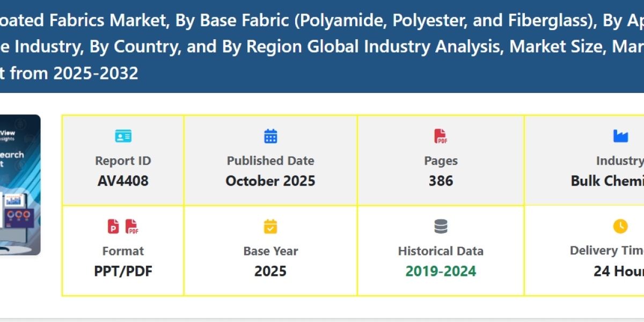Click the page count value 386

(441, 181)
